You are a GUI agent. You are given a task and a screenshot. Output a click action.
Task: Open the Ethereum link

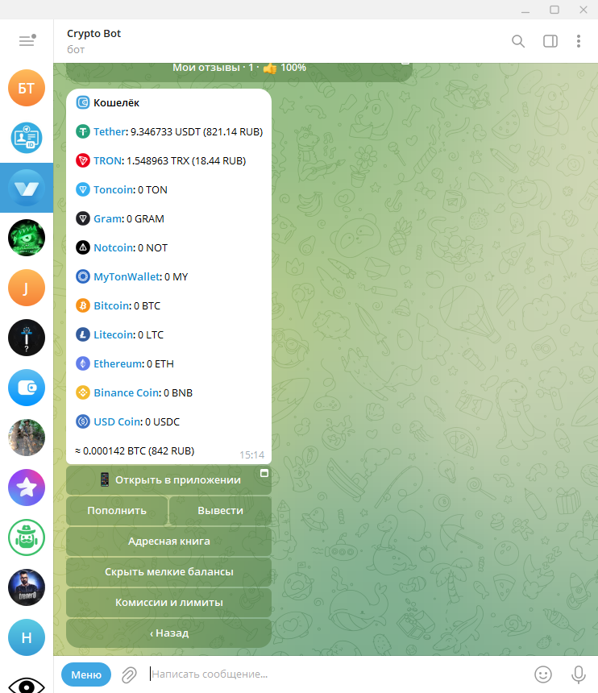(x=118, y=363)
